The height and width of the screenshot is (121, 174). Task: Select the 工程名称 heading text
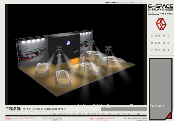click(x=13, y=109)
